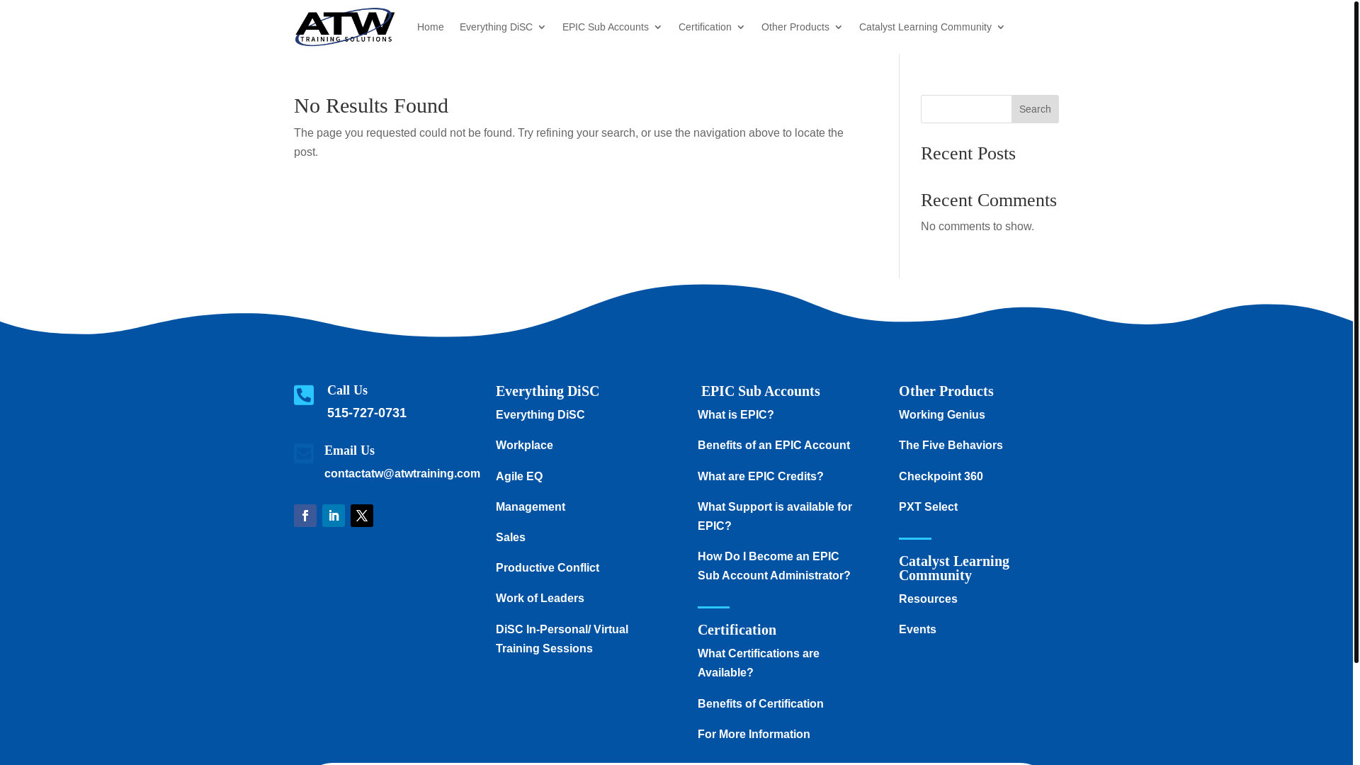Click the Recent Posts sidebar heading
The image size is (1360, 765).
click(x=968, y=153)
